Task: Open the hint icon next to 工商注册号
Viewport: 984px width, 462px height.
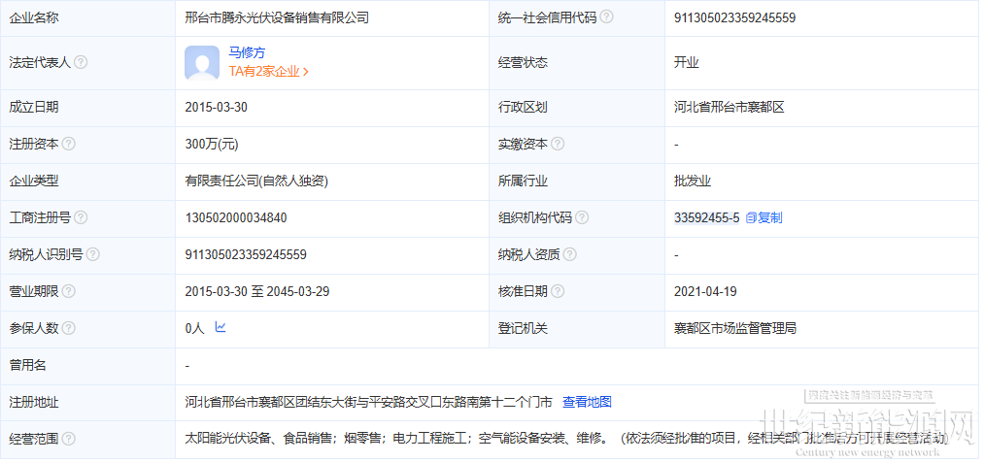Action: point(81,217)
